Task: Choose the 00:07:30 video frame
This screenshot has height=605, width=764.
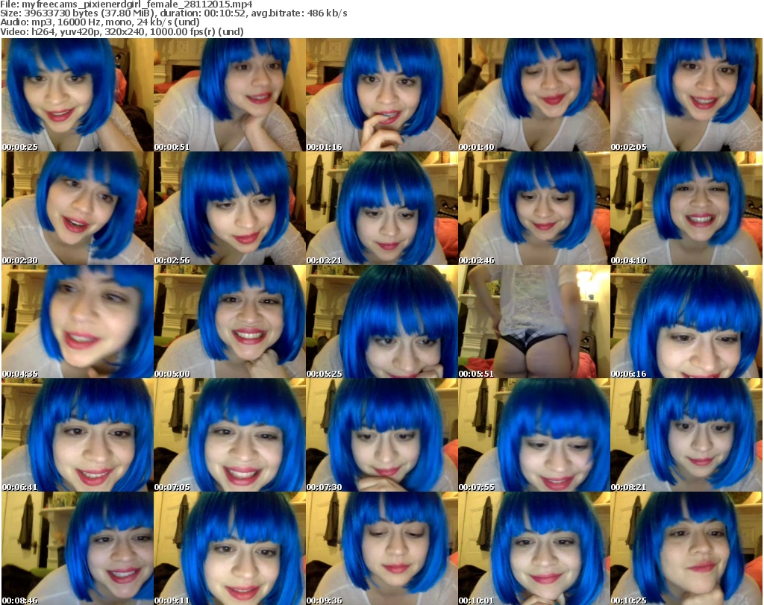Action: [381, 435]
